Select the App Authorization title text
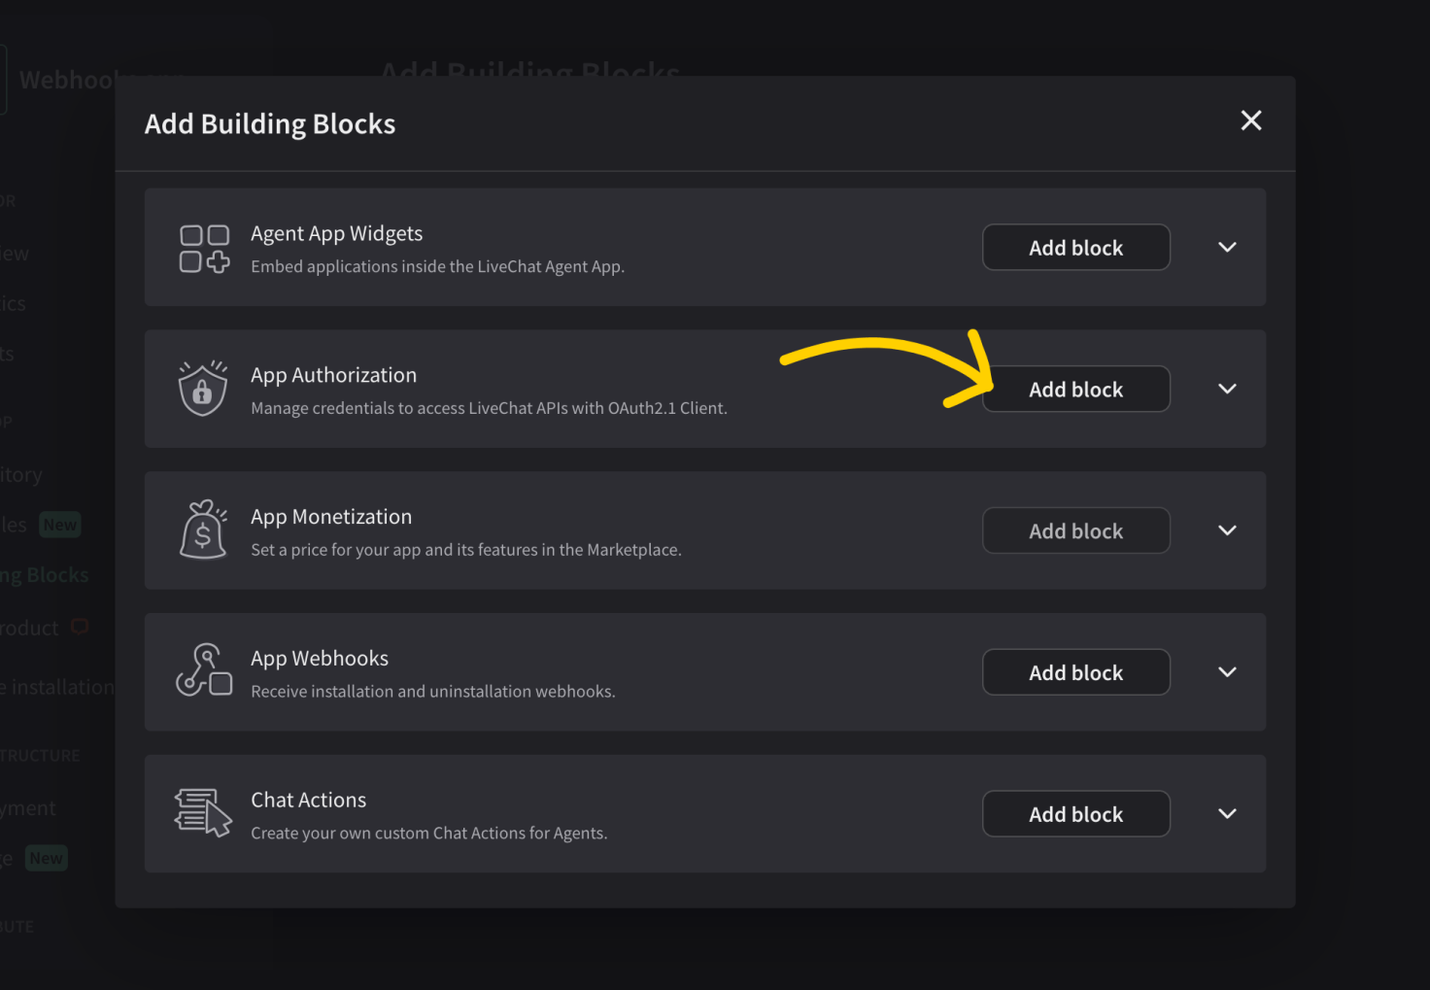The width and height of the screenshot is (1430, 990). [334, 375]
